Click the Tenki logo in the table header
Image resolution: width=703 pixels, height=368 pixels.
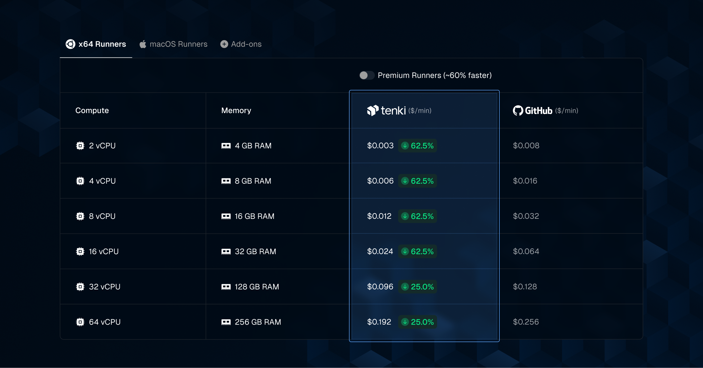coord(386,110)
